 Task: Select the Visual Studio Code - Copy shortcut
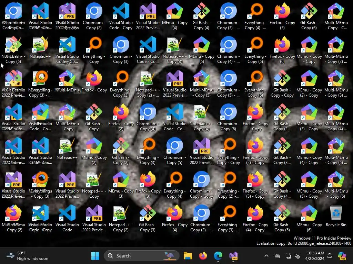click(121, 16)
